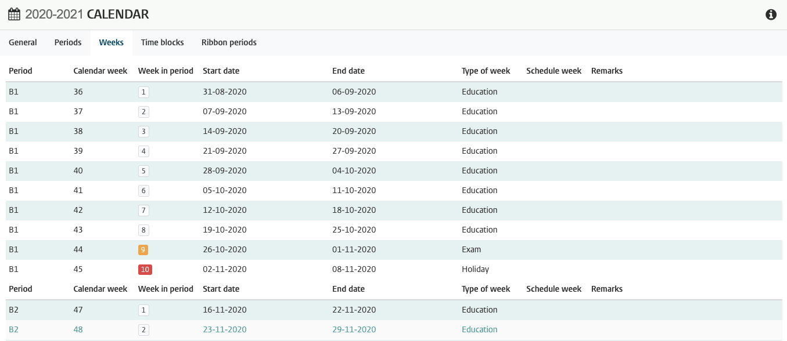Open the General tab
This screenshot has width=787, height=341.
point(23,42)
